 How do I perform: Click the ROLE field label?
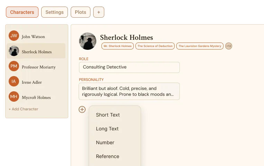pyautogui.click(x=84, y=59)
